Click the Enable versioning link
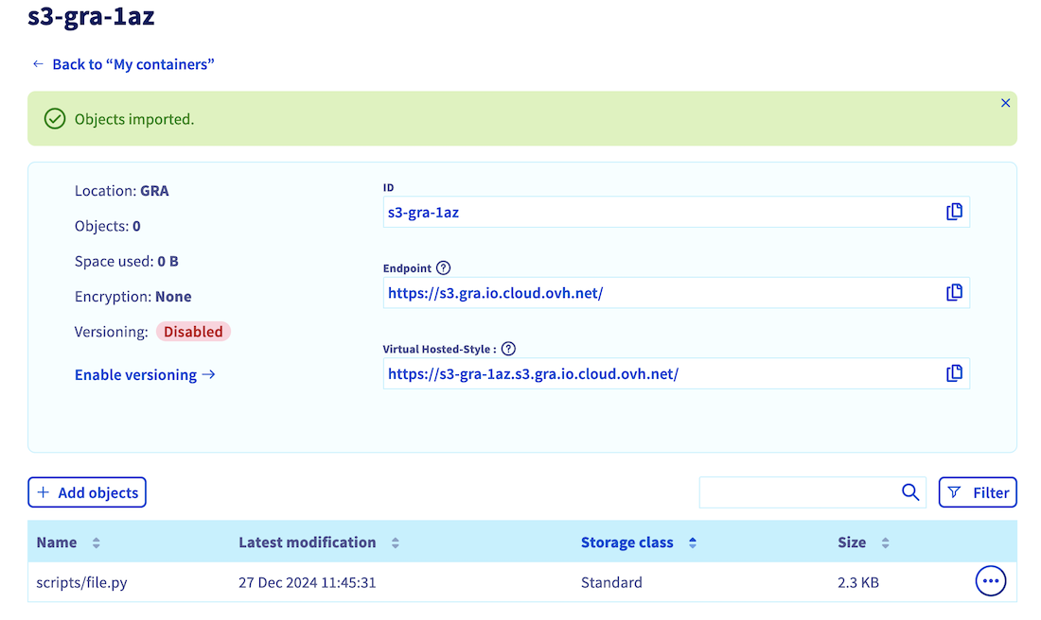This screenshot has height=620, width=1041. coord(145,375)
